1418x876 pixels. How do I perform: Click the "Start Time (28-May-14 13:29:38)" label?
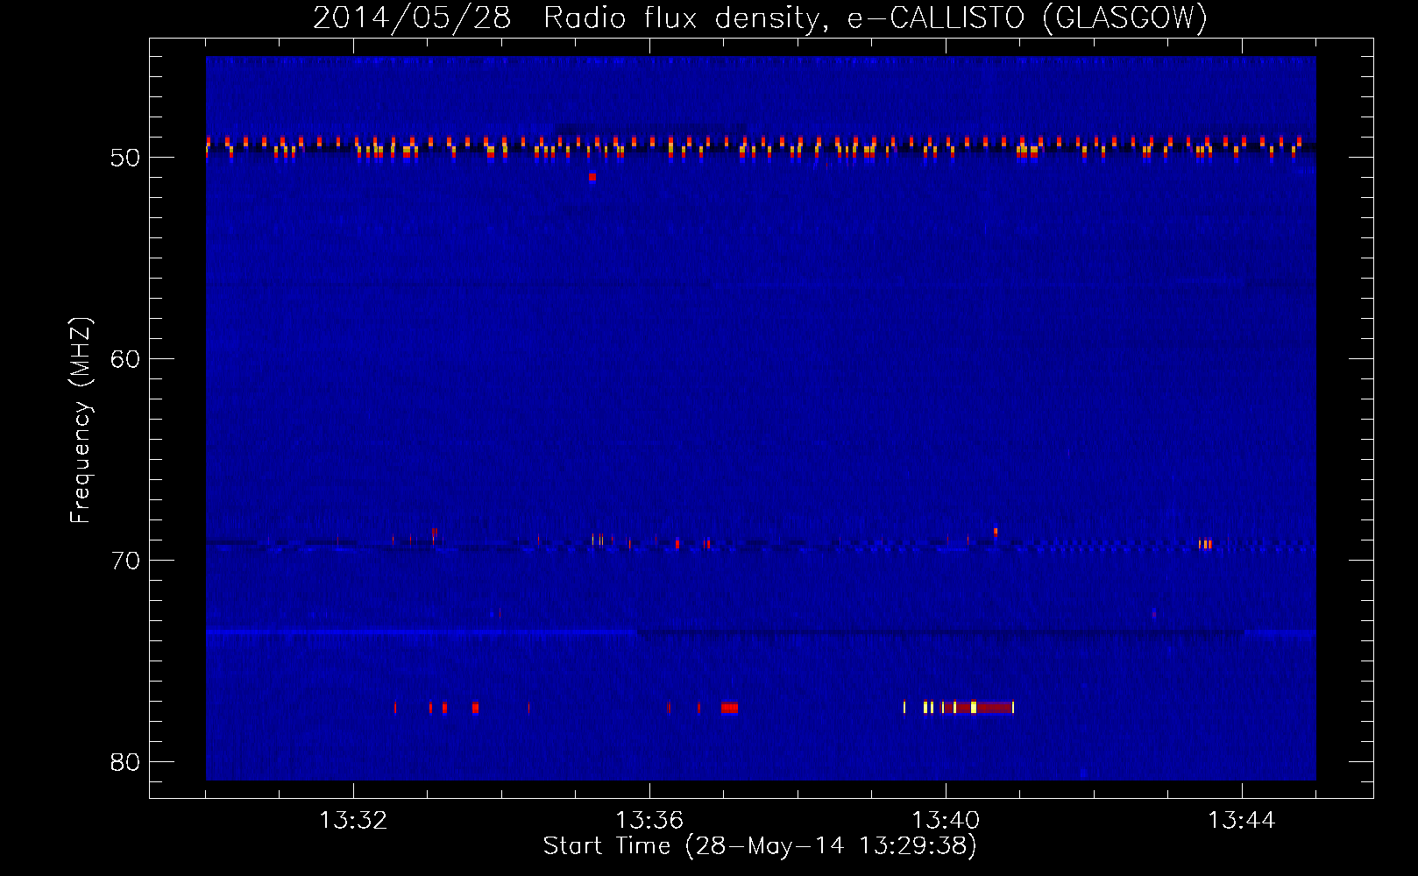[x=760, y=845]
